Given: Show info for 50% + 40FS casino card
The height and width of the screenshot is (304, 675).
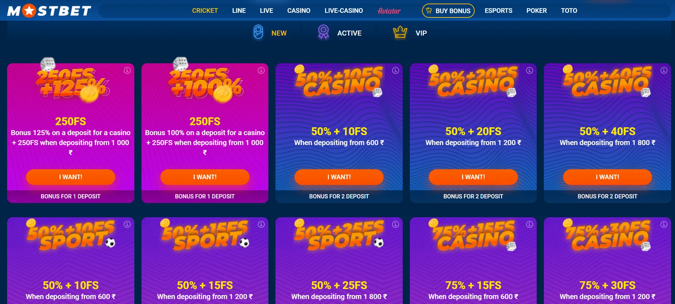Looking at the screenshot, I should click(664, 70).
